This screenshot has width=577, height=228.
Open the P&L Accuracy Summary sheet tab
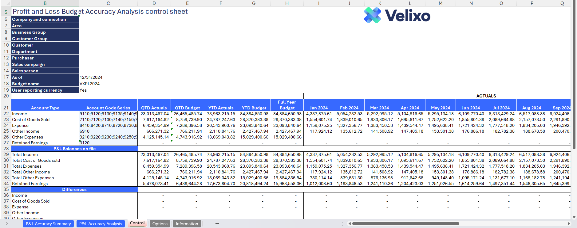pos(48,224)
